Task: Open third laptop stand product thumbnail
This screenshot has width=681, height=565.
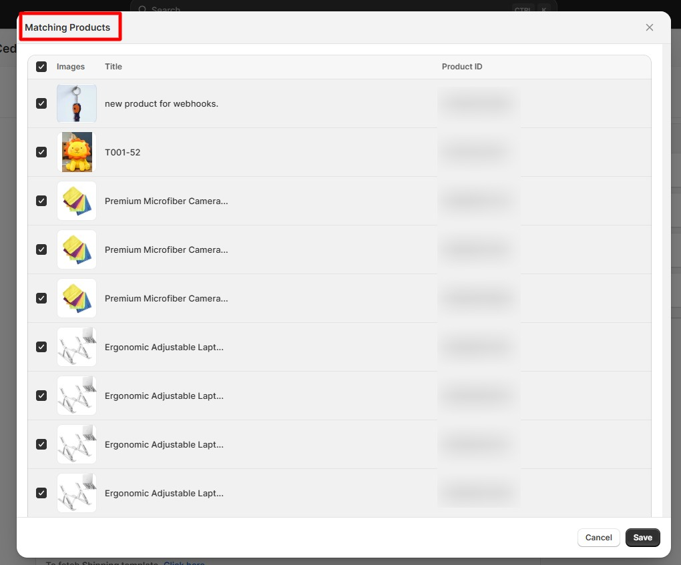Action: (x=77, y=444)
